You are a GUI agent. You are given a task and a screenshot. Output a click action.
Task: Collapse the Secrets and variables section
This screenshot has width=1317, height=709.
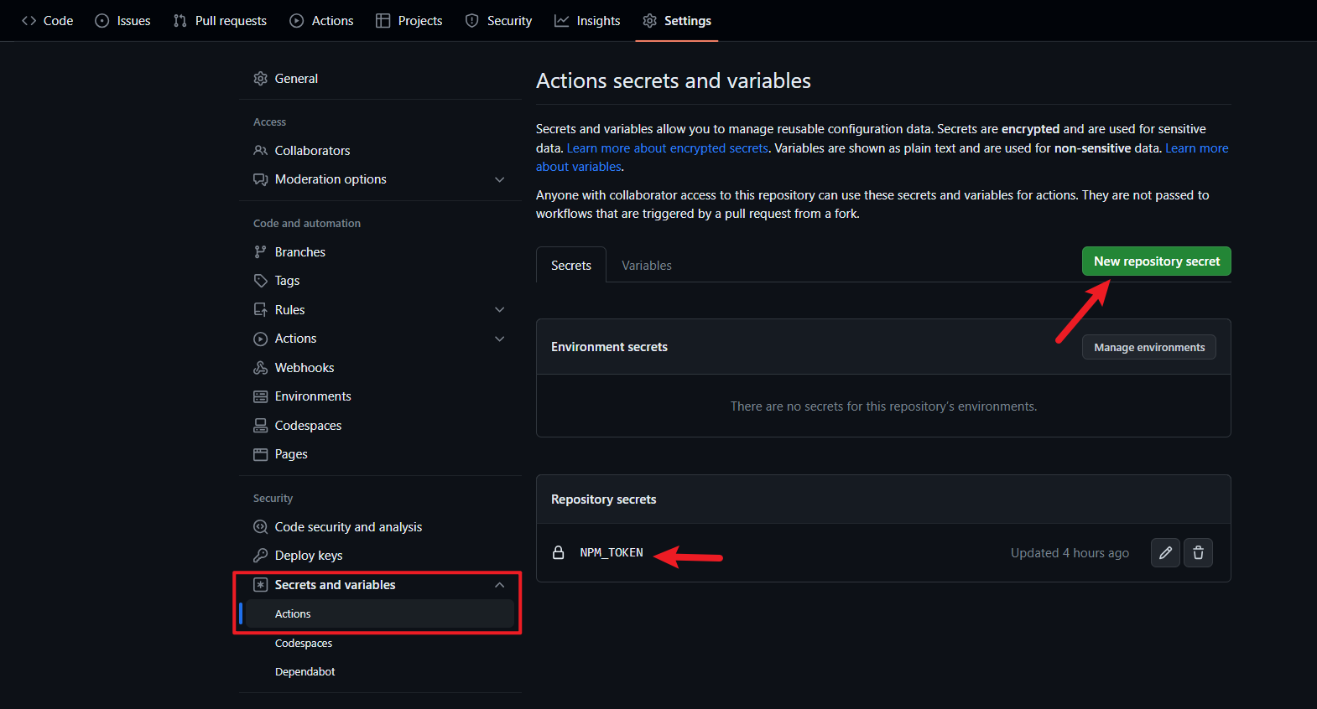click(500, 585)
